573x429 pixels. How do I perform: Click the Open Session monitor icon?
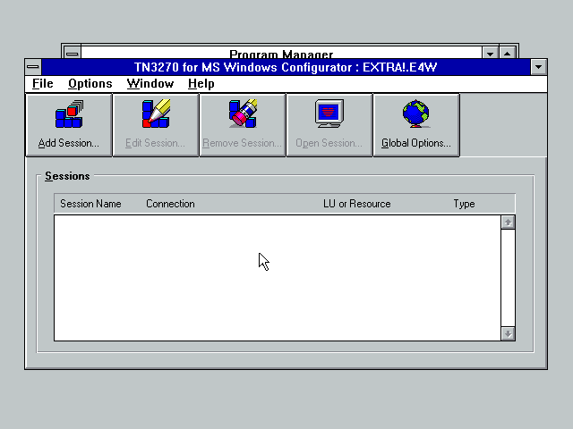click(329, 114)
